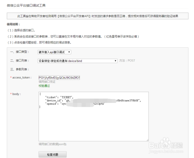Click the resize handle of the body textarea
This screenshot has width=194, height=158.
tap(147, 140)
